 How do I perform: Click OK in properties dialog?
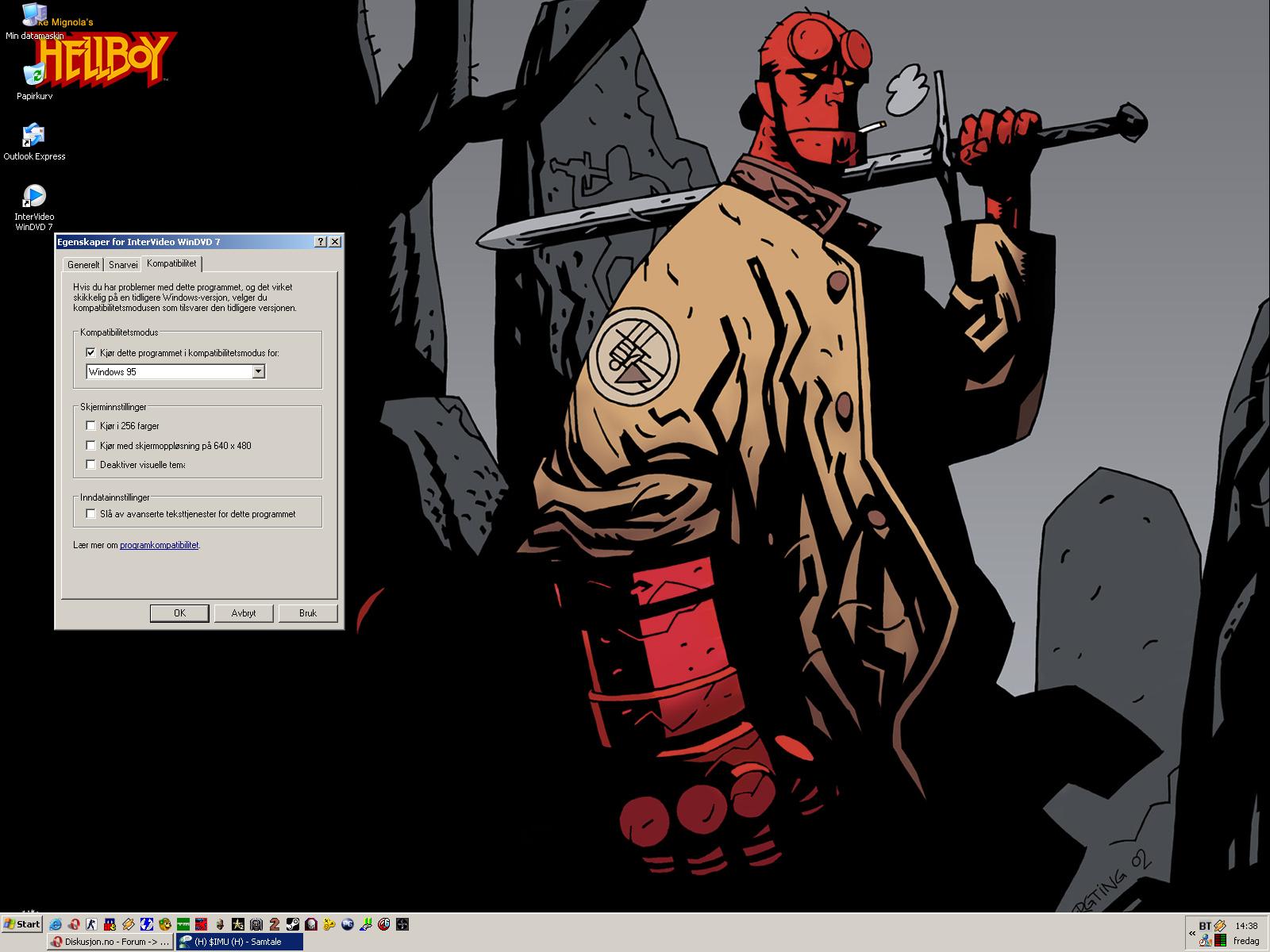179,613
